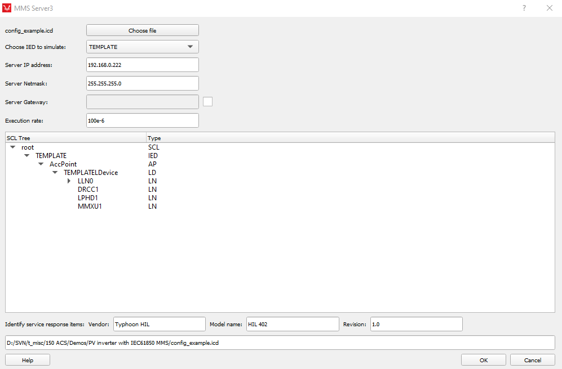Viewport: 562px width, 369px height.
Task: Click the Typhoon HIL app icon in title bar
Action: 7,8
